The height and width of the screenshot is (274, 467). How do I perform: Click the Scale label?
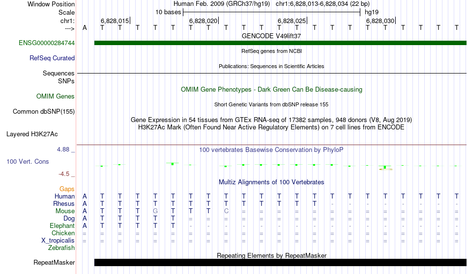point(66,12)
